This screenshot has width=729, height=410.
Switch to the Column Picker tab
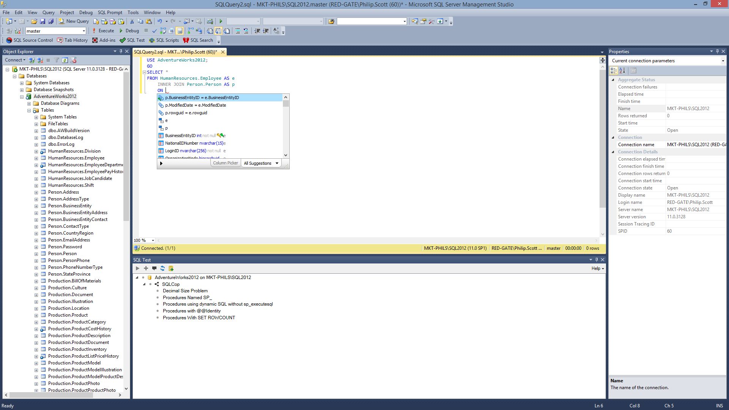pyautogui.click(x=225, y=163)
